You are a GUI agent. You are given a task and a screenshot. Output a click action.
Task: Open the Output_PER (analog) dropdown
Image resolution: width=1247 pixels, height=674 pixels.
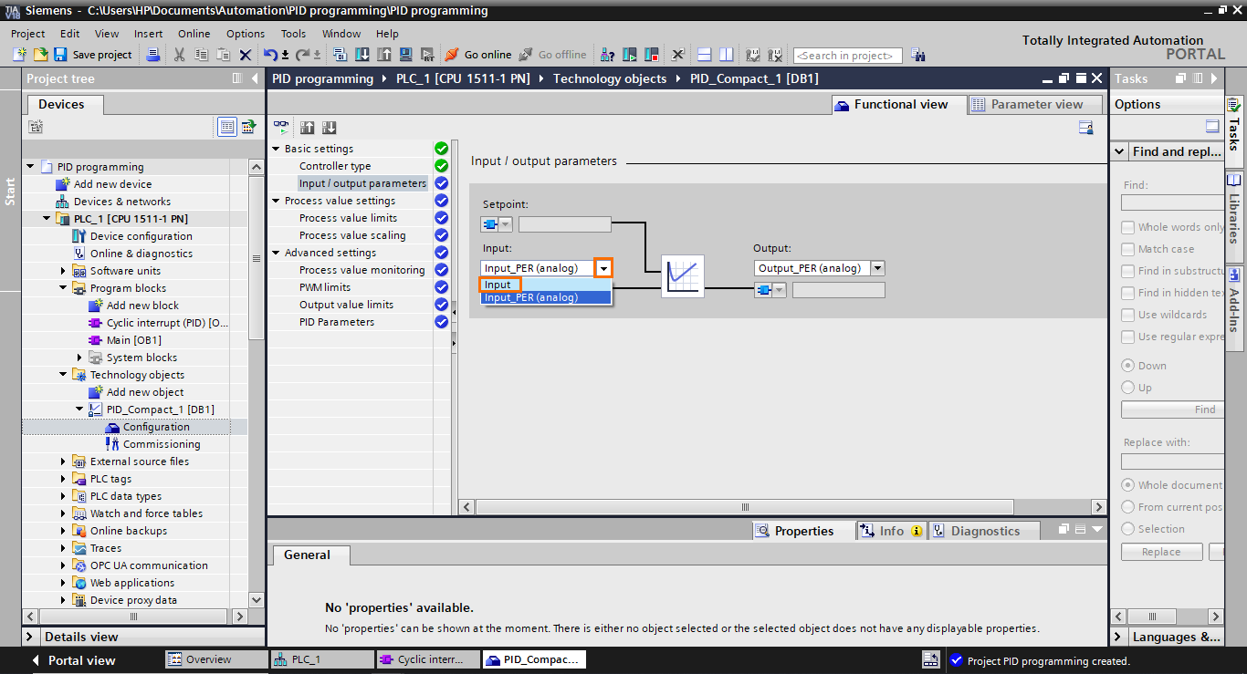pos(877,267)
